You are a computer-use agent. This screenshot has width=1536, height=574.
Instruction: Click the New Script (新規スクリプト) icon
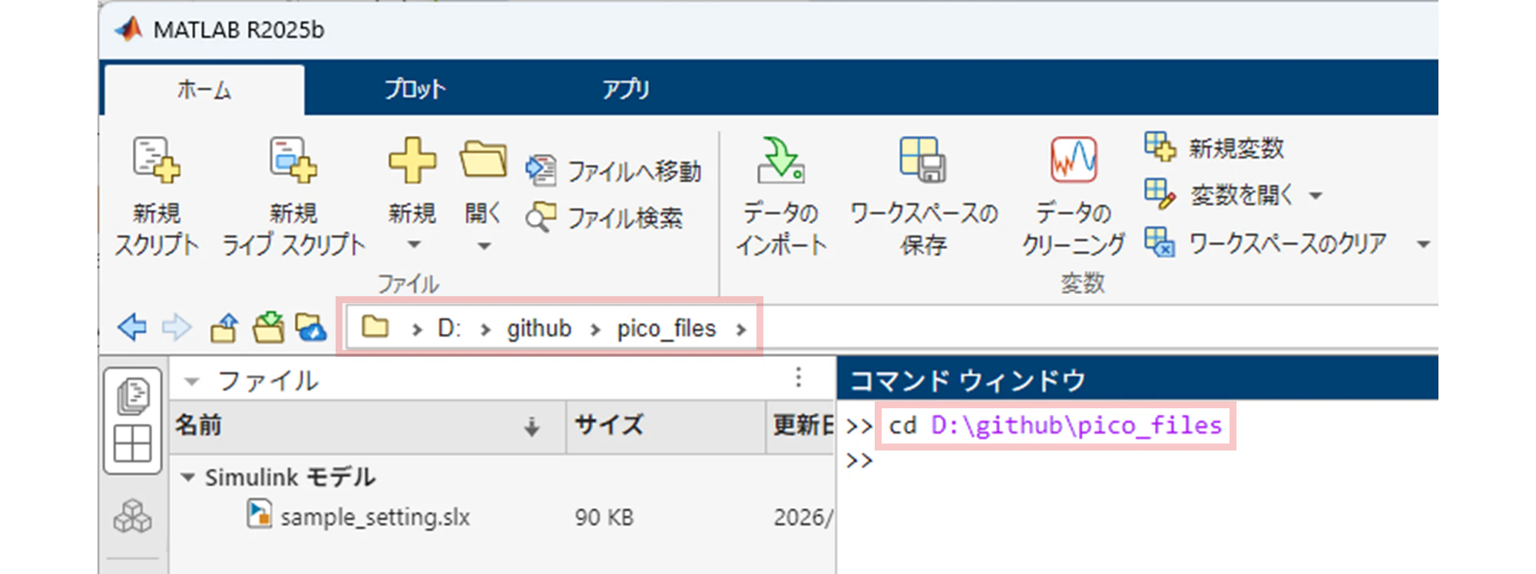click(157, 160)
